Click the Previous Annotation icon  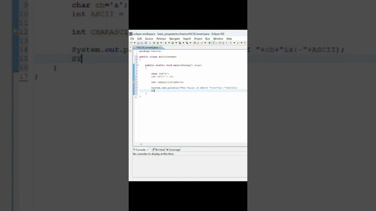coord(238,43)
